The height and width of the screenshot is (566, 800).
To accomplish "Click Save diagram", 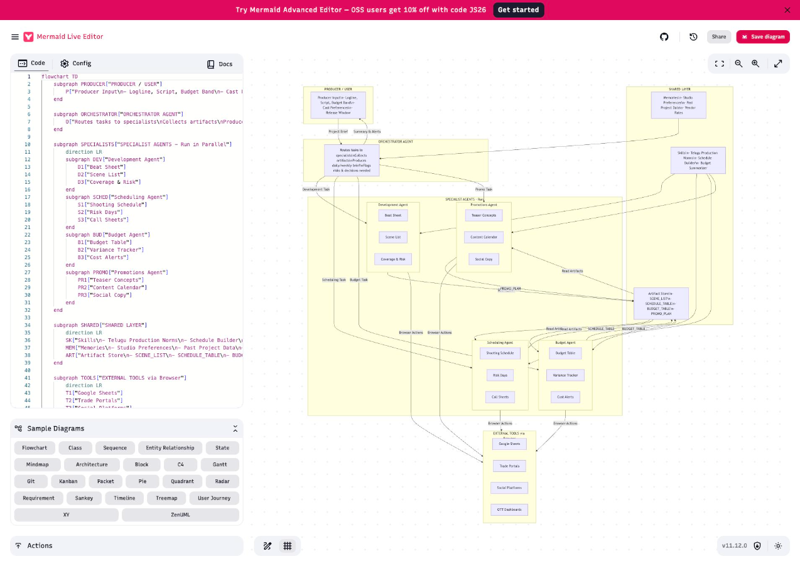I will [x=762, y=37].
